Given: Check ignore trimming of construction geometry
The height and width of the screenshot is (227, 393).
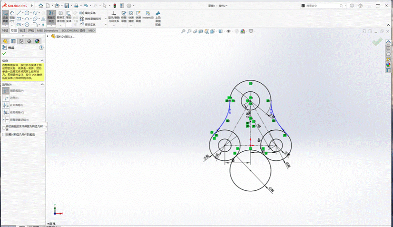Looking at the screenshot, I should (4, 135).
